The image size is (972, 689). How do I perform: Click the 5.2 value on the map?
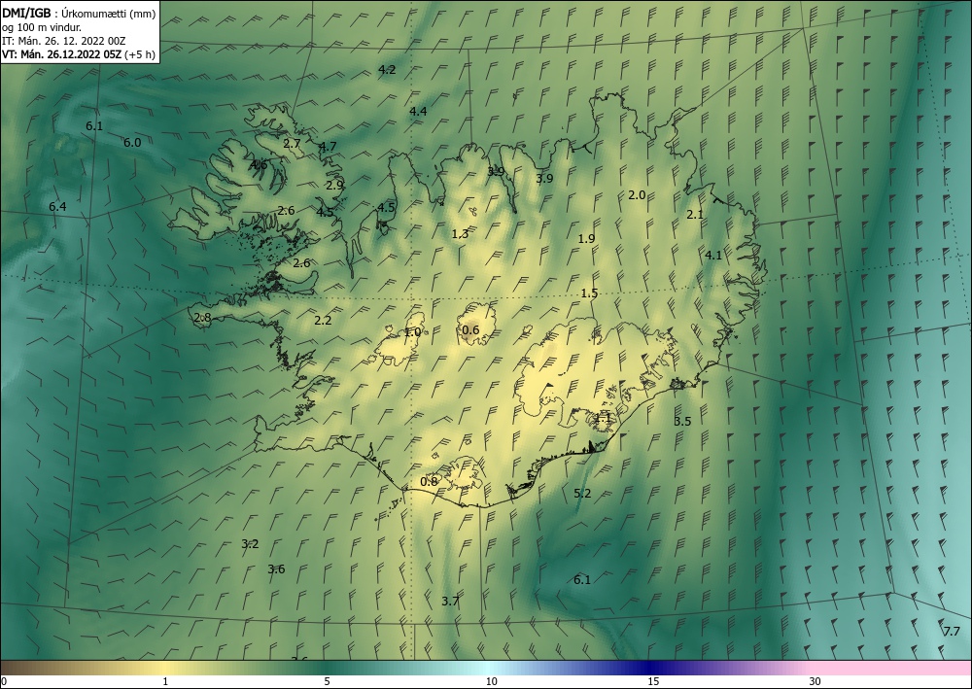pyautogui.click(x=582, y=494)
